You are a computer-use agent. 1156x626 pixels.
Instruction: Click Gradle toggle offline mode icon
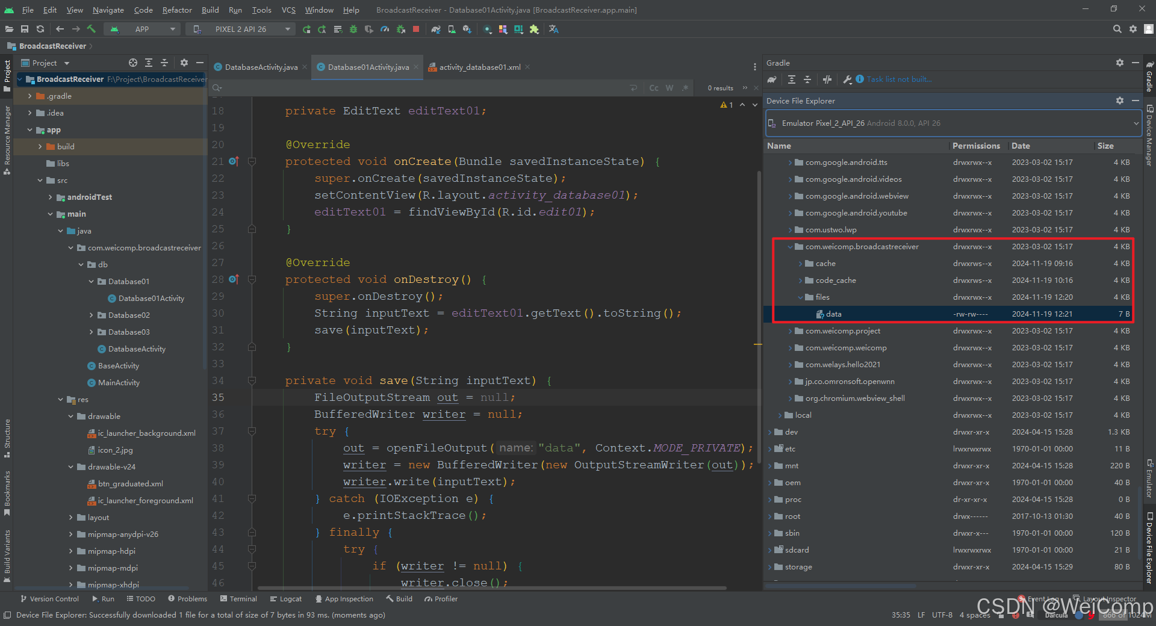pyautogui.click(x=827, y=79)
